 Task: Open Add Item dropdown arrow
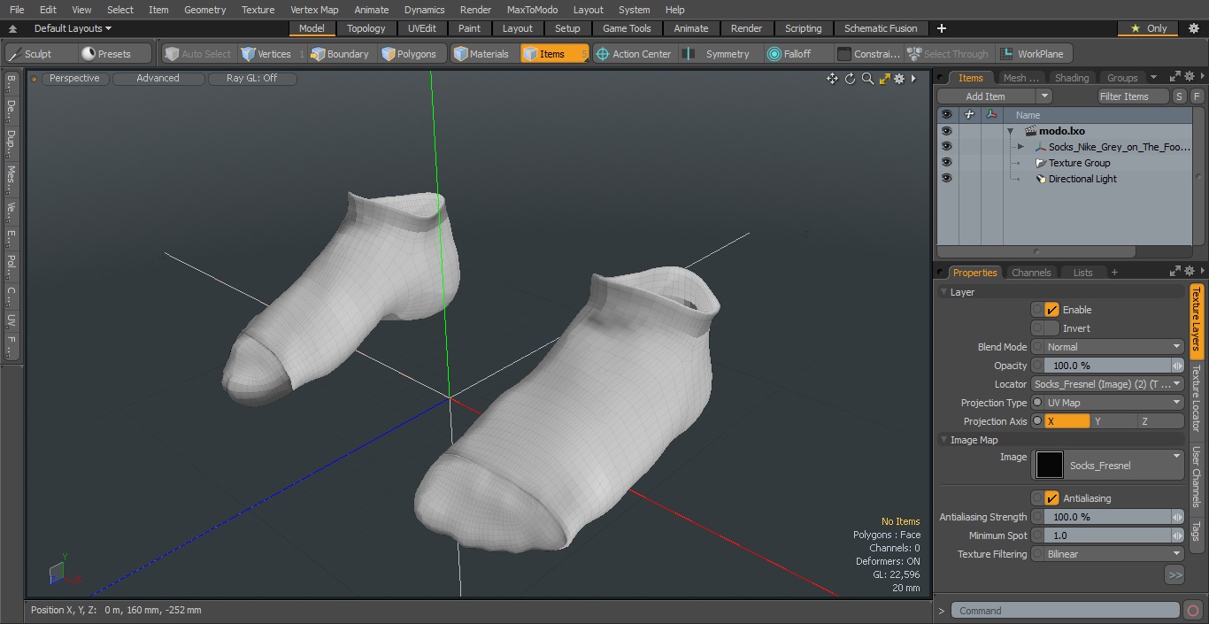click(x=1044, y=96)
